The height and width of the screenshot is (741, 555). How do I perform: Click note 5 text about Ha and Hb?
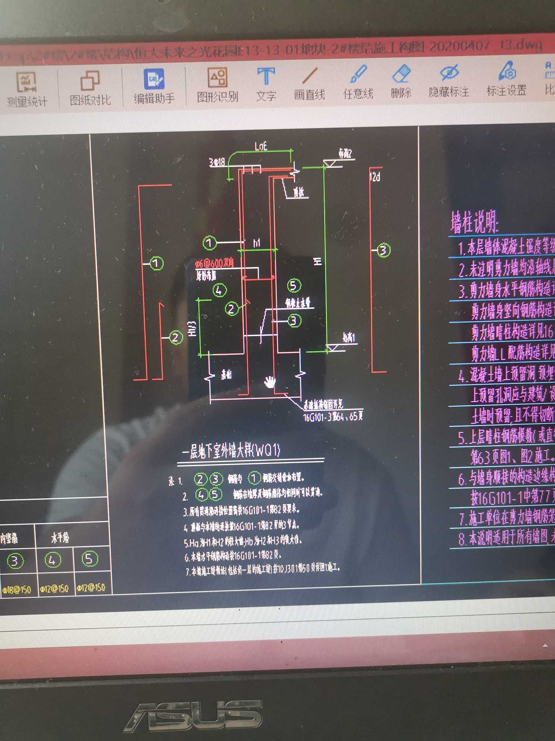pos(242,541)
